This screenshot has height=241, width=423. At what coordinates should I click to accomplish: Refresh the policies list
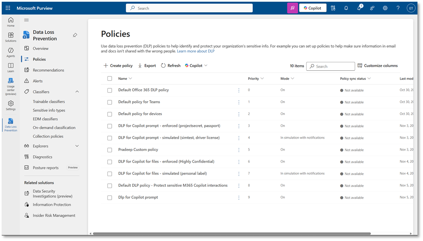tap(171, 66)
